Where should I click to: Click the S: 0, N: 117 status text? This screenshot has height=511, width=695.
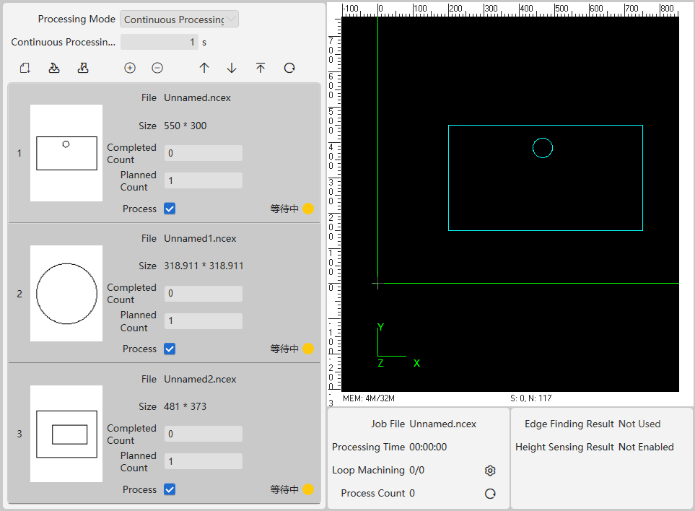pyautogui.click(x=531, y=398)
